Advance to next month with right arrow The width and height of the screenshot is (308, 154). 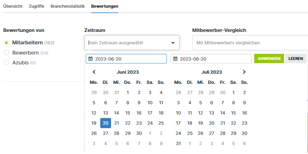[x=244, y=72]
